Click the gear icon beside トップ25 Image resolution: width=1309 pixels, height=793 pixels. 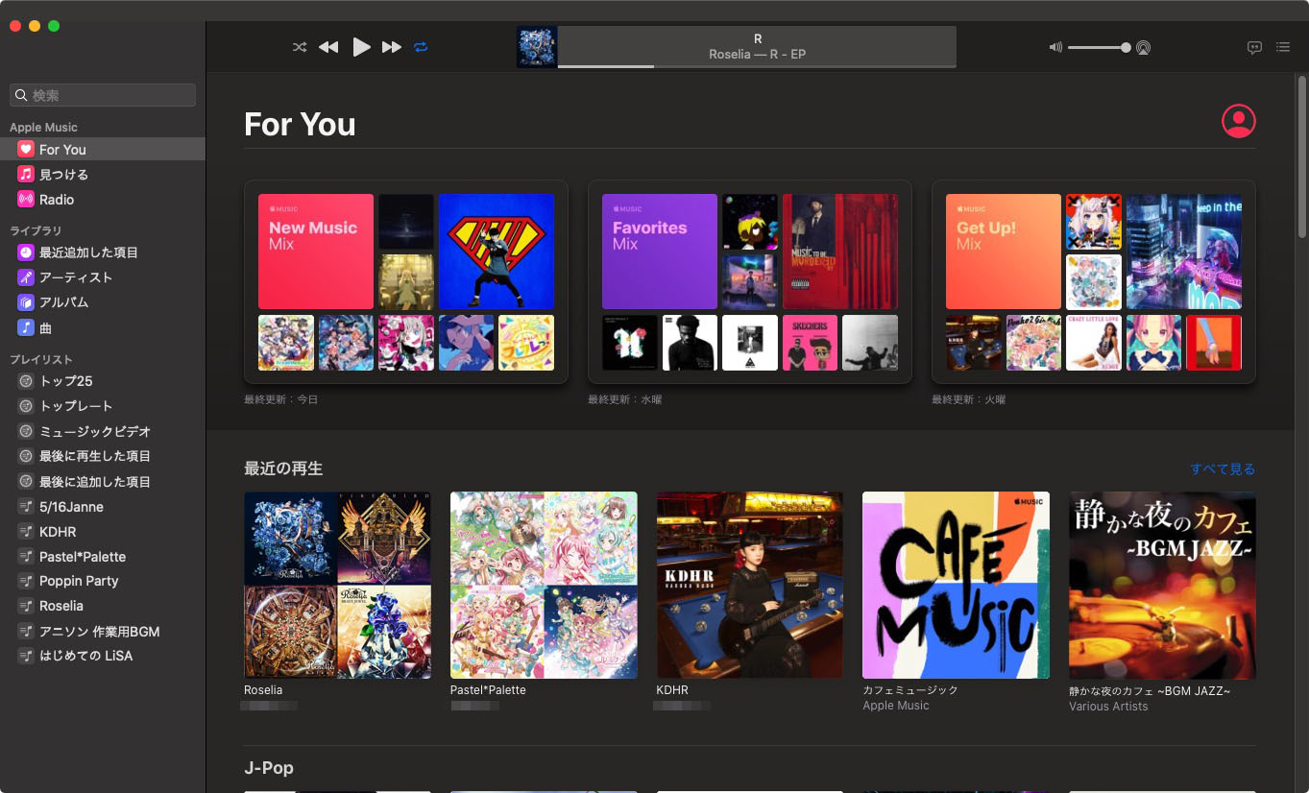coord(26,381)
